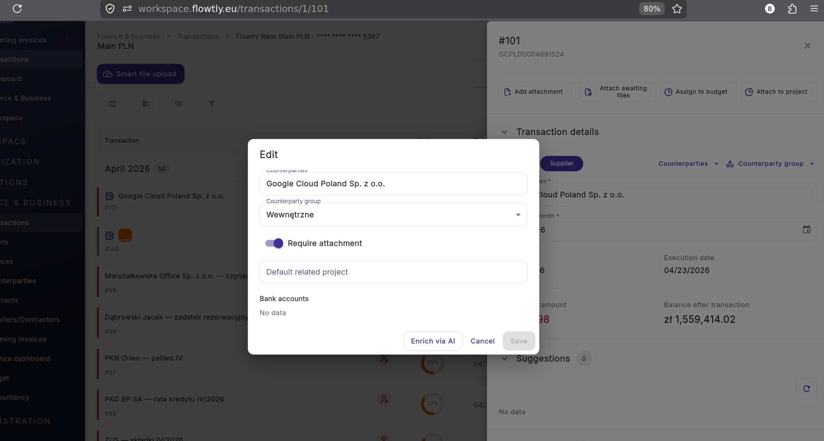Close the #101 transaction side panel
The image size is (824, 441).
click(808, 46)
